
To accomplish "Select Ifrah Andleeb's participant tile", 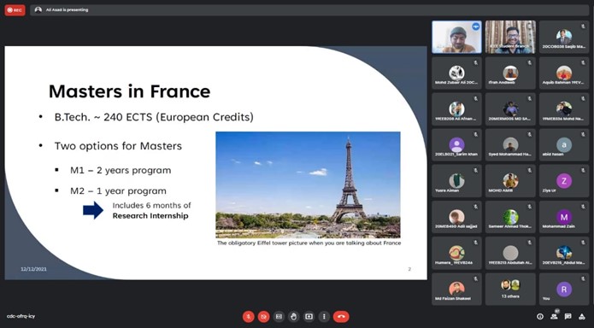I will (510, 73).
